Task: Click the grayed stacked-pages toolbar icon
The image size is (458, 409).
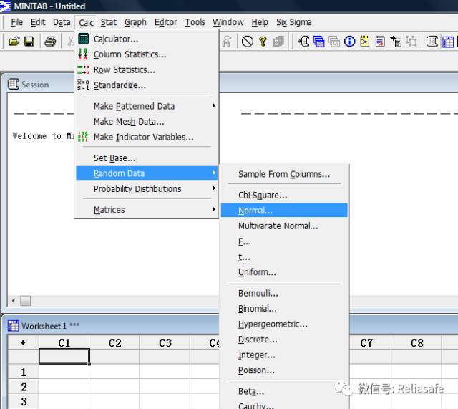Action: [278, 42]
